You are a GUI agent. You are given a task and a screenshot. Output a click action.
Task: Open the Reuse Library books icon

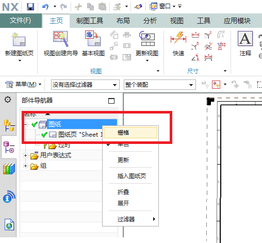tap(9, 169)
